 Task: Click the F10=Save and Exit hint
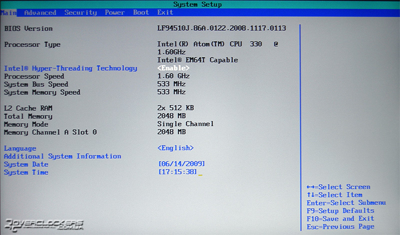340,218
